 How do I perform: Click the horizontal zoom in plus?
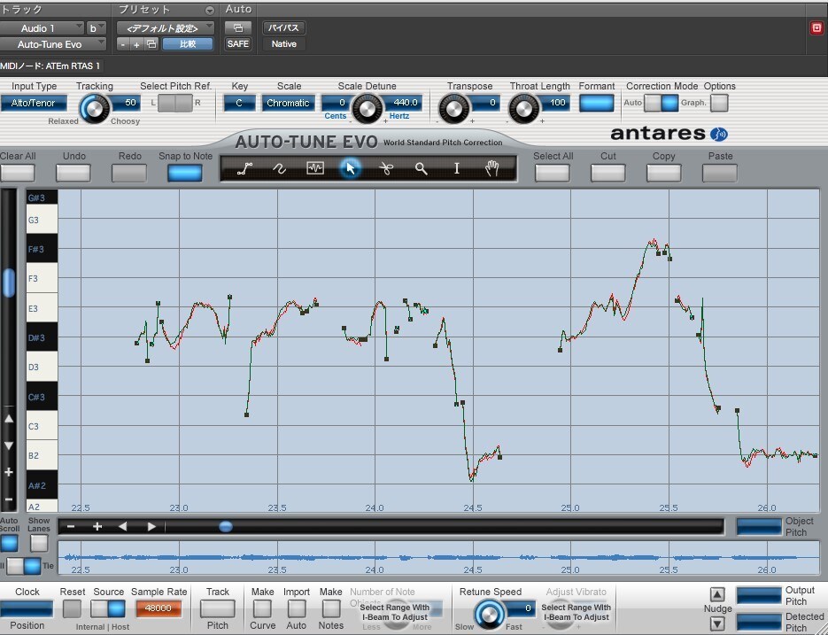[x=97, y=526]
